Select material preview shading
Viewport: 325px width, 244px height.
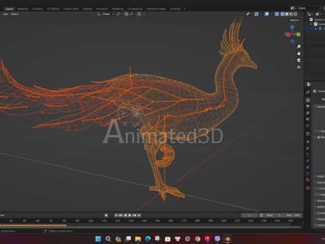pos(291,14)
